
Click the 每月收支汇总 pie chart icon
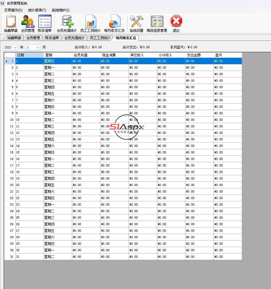tap(114, 24)
